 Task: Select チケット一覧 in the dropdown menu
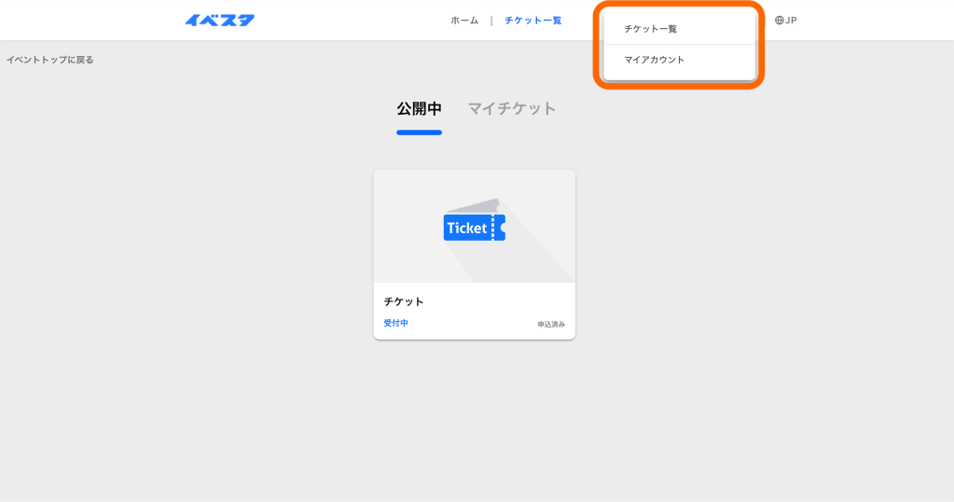coord(651,29)
